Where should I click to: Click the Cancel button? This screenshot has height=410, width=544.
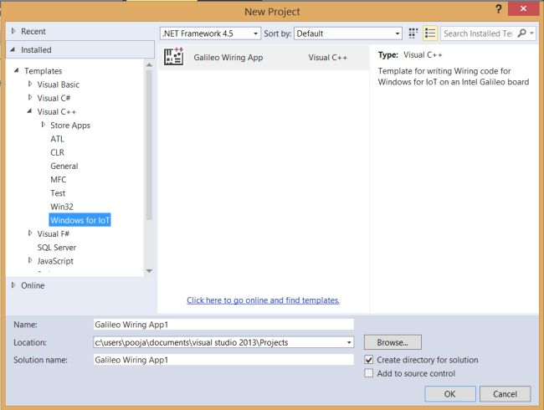[505, 394]
